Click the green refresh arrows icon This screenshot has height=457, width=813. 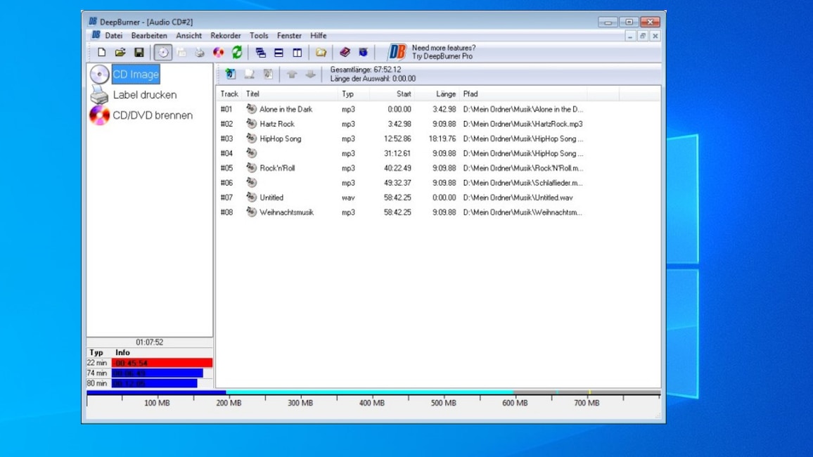coord(237,52)
